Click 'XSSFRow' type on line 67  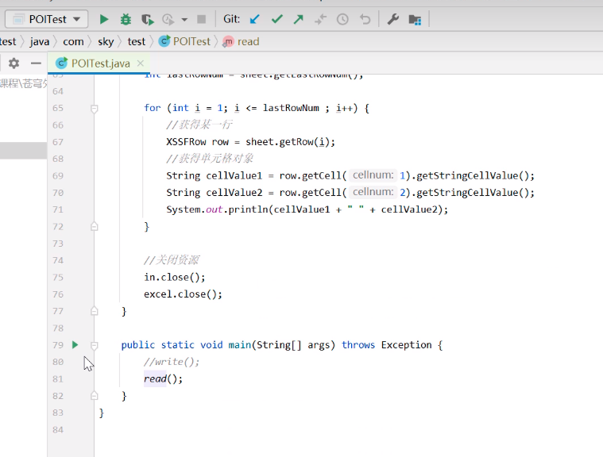tap(186, 142)
